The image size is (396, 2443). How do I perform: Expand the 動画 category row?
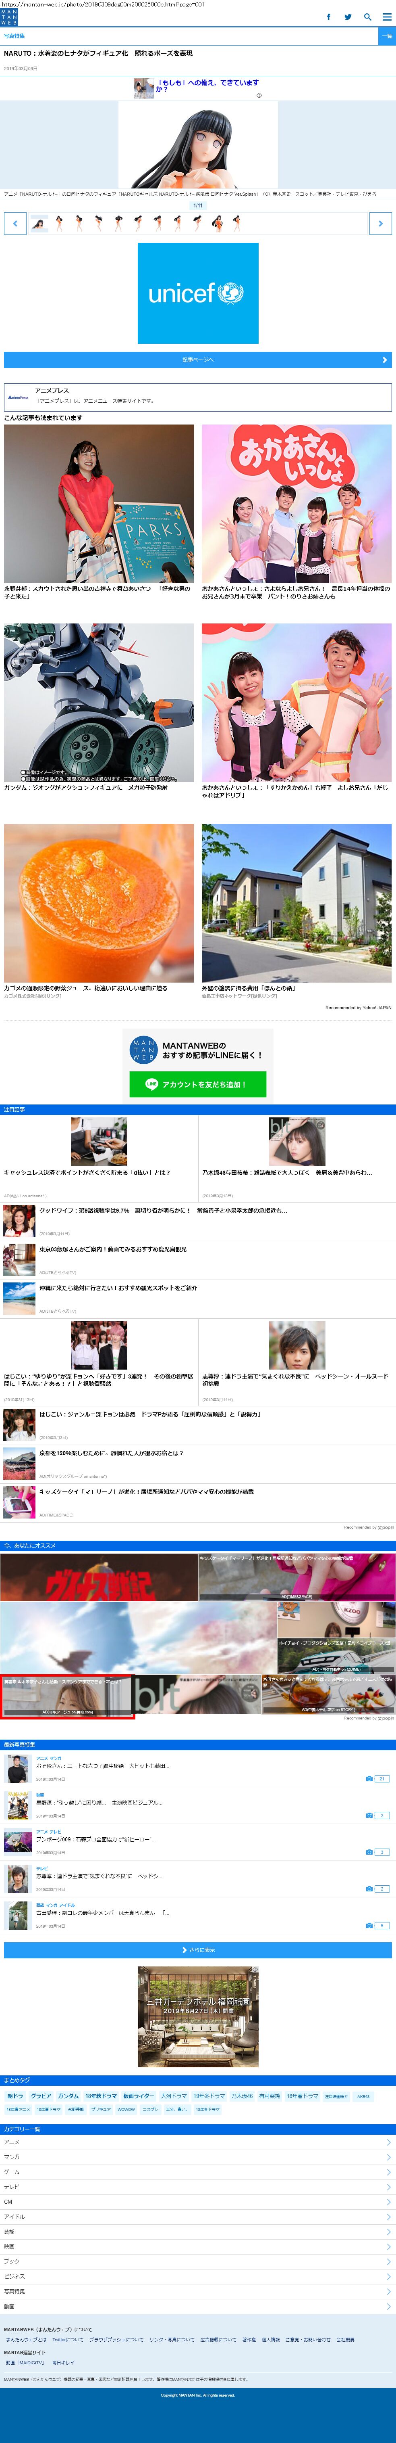point(198,2307)
